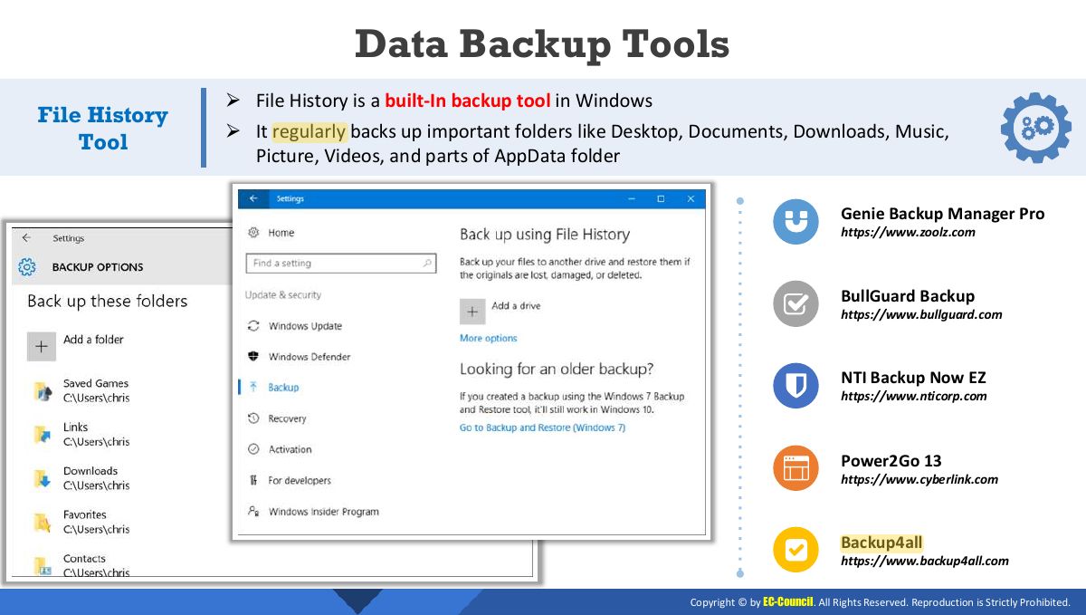
Task: Click the gear icon beside File History description
Action: [1036, 127]
